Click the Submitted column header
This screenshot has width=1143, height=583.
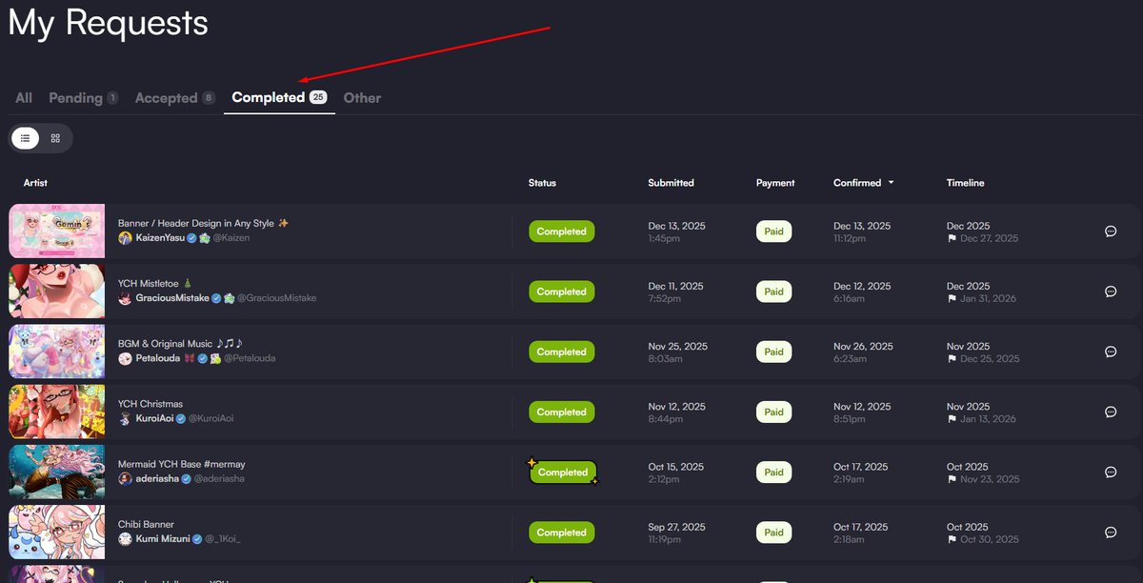coord(671,183)
